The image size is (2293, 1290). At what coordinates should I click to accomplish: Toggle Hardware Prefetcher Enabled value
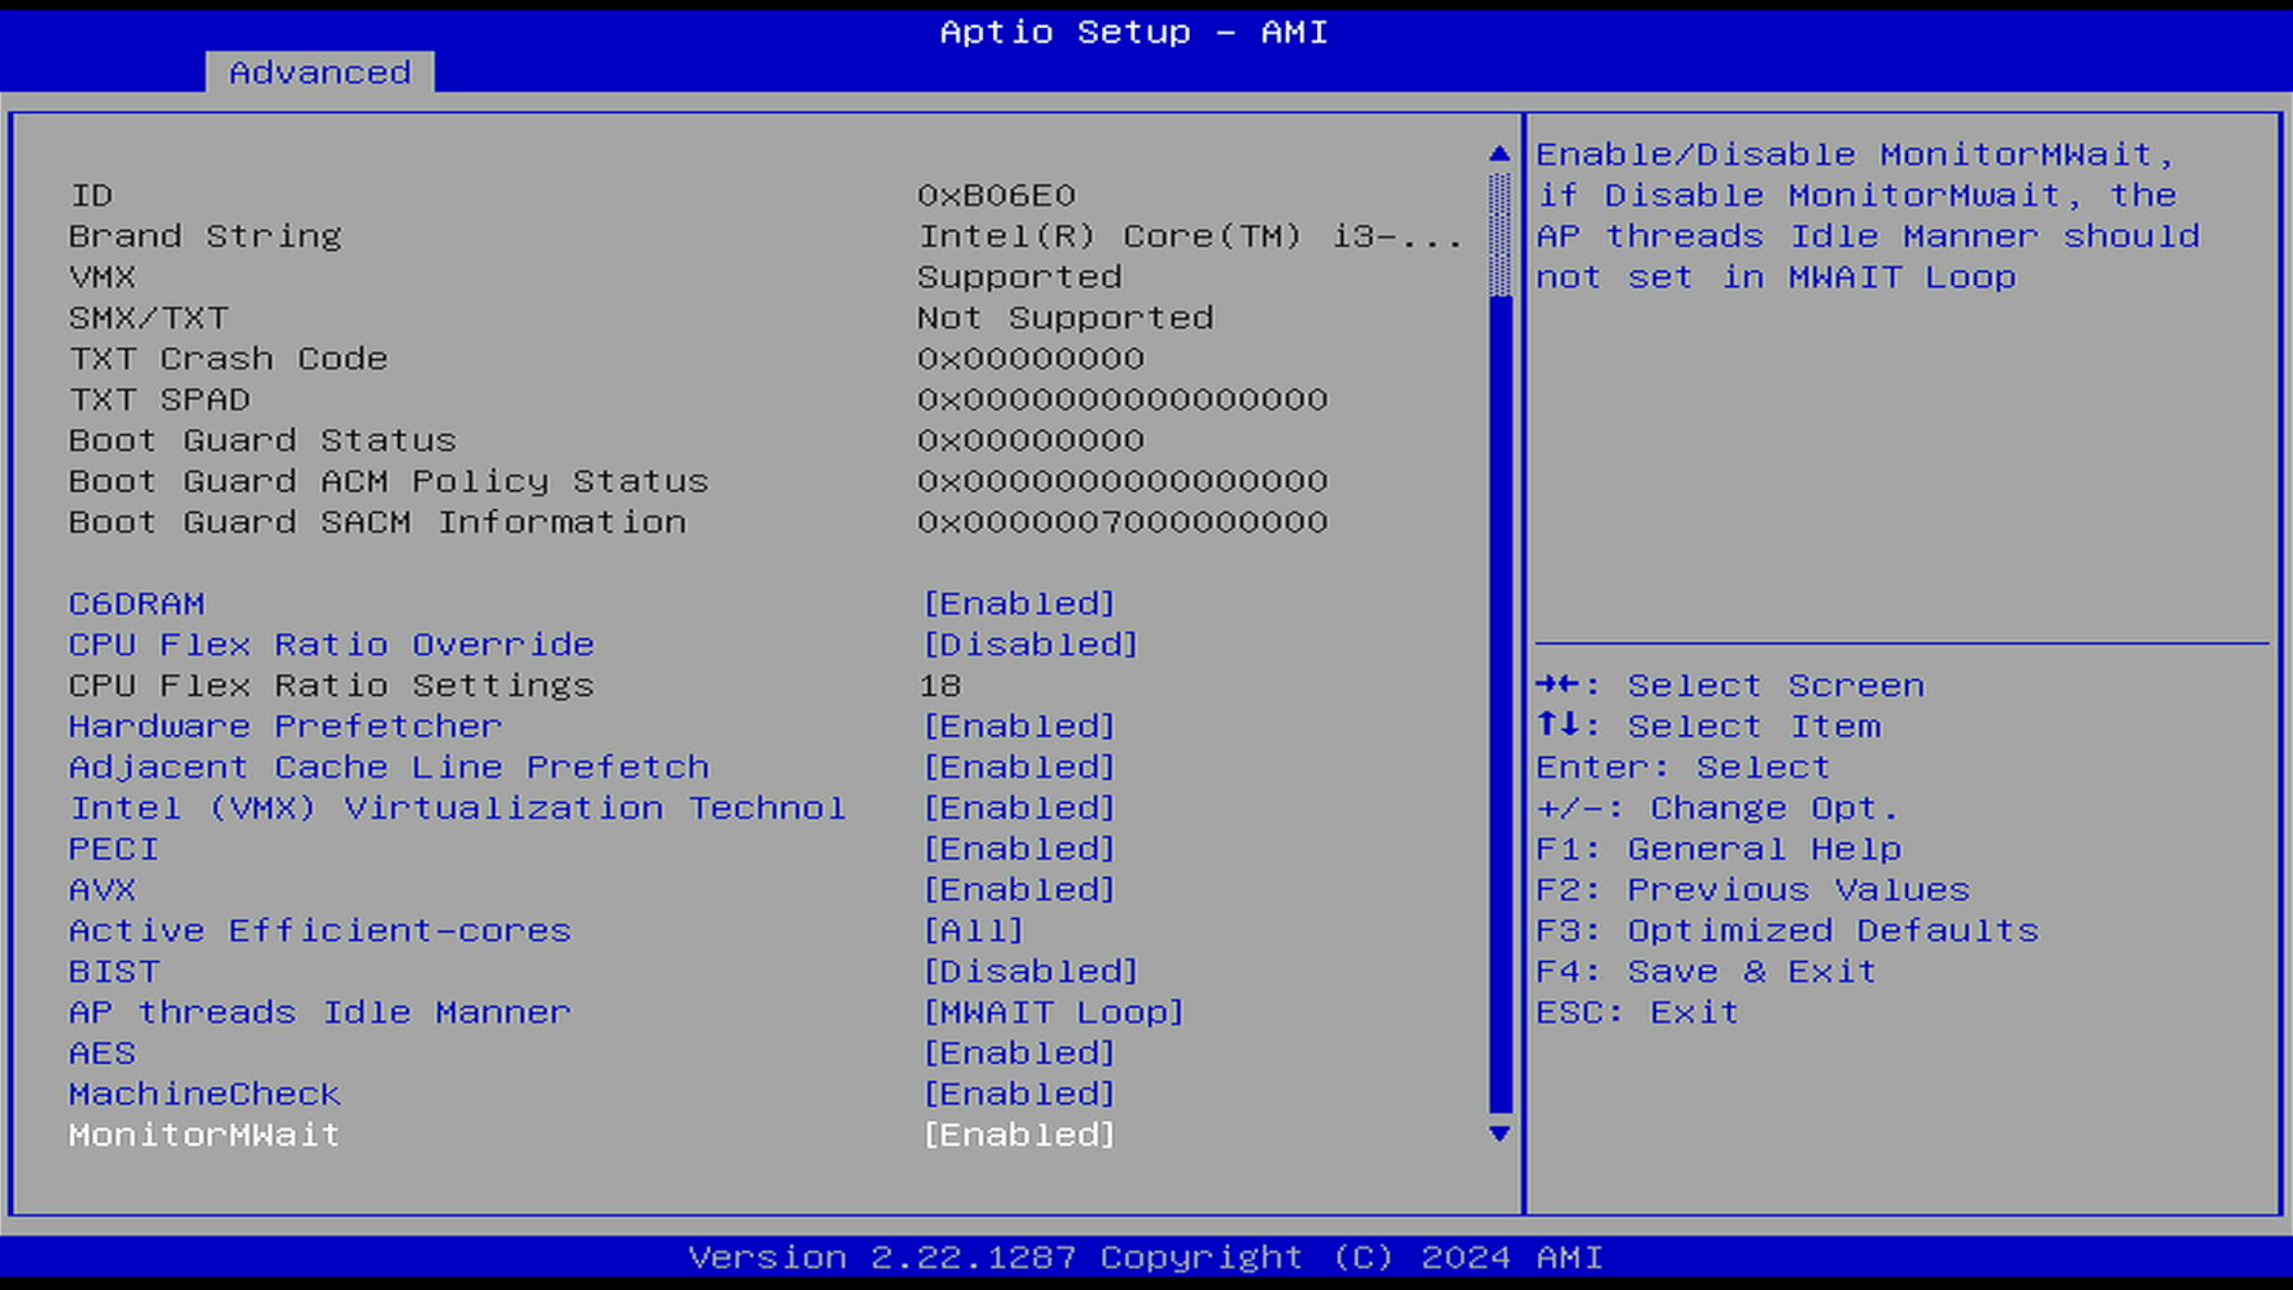[1018, 726]
